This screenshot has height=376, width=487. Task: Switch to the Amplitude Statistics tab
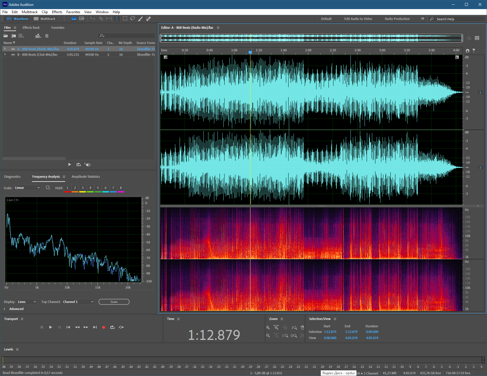tap(86, 177)
